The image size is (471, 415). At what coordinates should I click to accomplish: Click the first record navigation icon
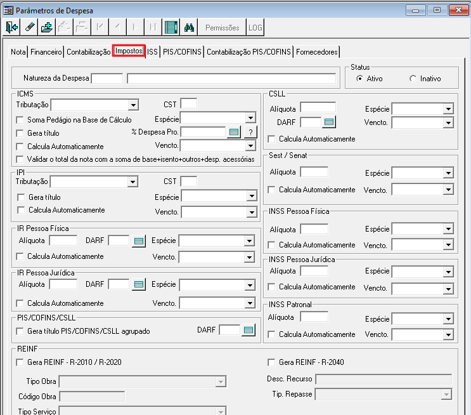[100, 27]
